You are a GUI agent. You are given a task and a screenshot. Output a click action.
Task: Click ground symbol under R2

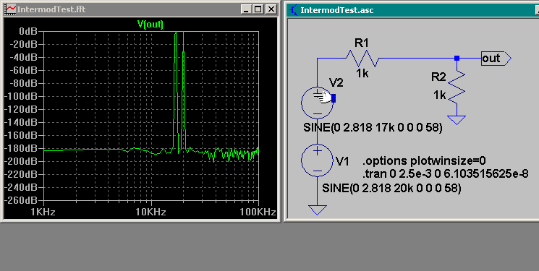point(457,120)
